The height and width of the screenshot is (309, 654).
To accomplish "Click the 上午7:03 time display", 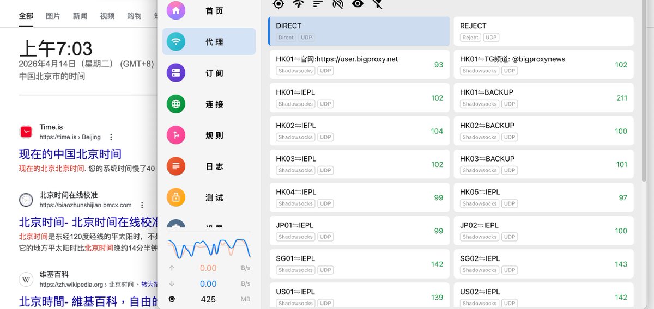I will tap(56, 49).
